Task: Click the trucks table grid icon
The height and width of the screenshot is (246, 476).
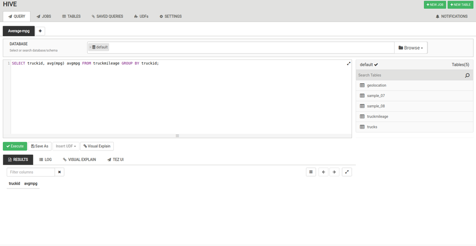Action: (x=362, y=127)
